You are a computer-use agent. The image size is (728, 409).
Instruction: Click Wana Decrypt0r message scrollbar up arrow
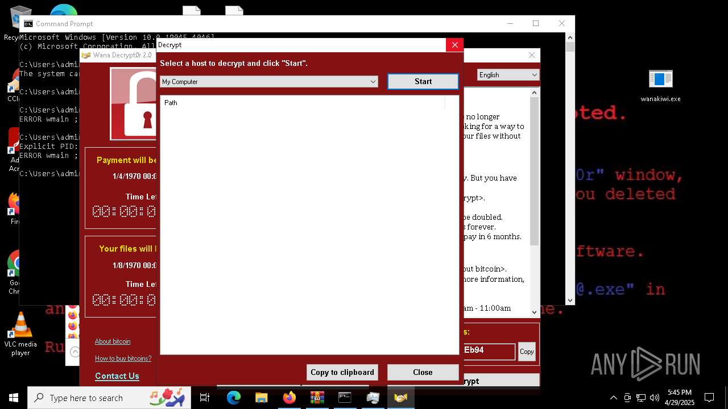(x=534, y=93)
